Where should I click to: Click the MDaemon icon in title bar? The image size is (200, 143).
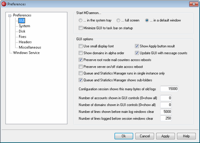coord(4,4)
